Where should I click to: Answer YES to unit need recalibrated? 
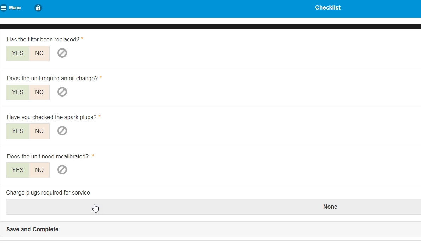pyautogui.click(x=18, y=170)
